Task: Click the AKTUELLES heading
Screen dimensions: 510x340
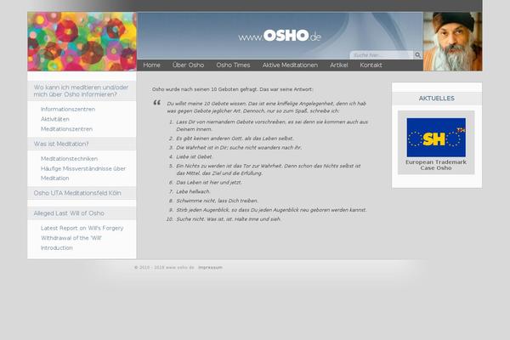Action: tap(437, 99)
